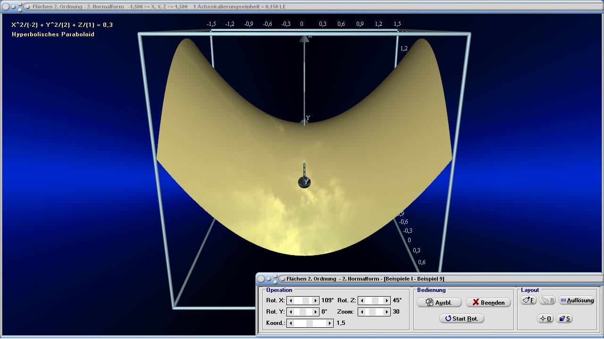Increase Koord. with right arrow
The image size is (604, 339).
[330, 323]
